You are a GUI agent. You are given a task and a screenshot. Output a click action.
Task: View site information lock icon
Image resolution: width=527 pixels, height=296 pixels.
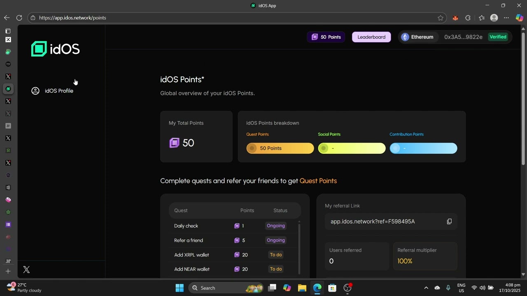pos(33,18)
